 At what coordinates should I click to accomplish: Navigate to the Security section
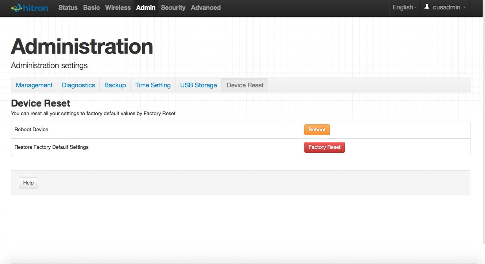pyautogui.click(x=173, y=7)
